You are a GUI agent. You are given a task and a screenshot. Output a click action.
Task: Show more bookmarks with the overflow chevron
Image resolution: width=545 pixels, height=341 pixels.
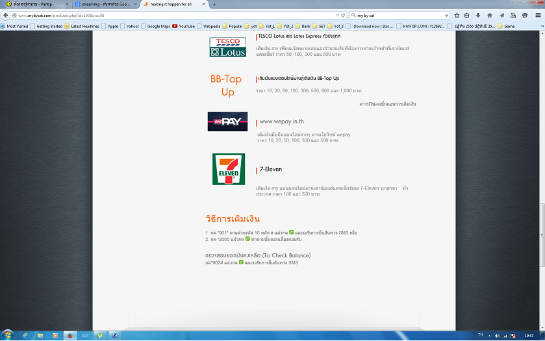(x=542, y=26)
